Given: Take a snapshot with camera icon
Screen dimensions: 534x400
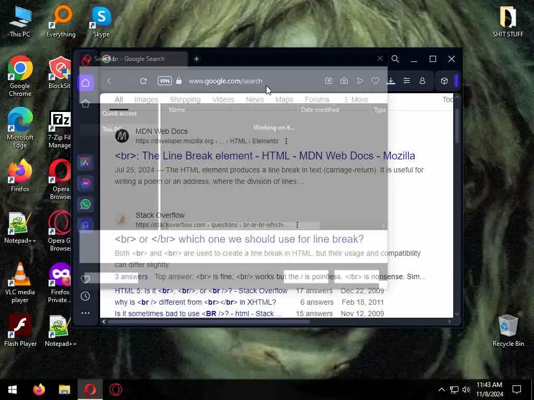Looking at the screenshot, I should pyautogui.click(x=344, y=81).
